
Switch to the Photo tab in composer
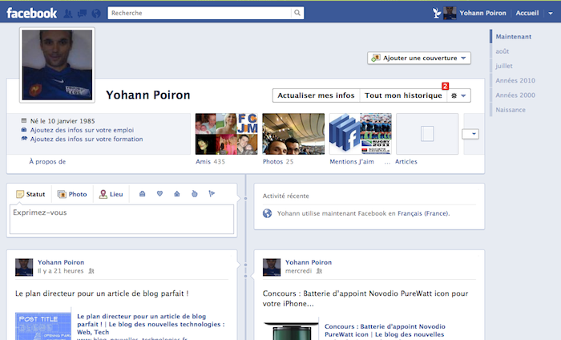pos(72,194)
